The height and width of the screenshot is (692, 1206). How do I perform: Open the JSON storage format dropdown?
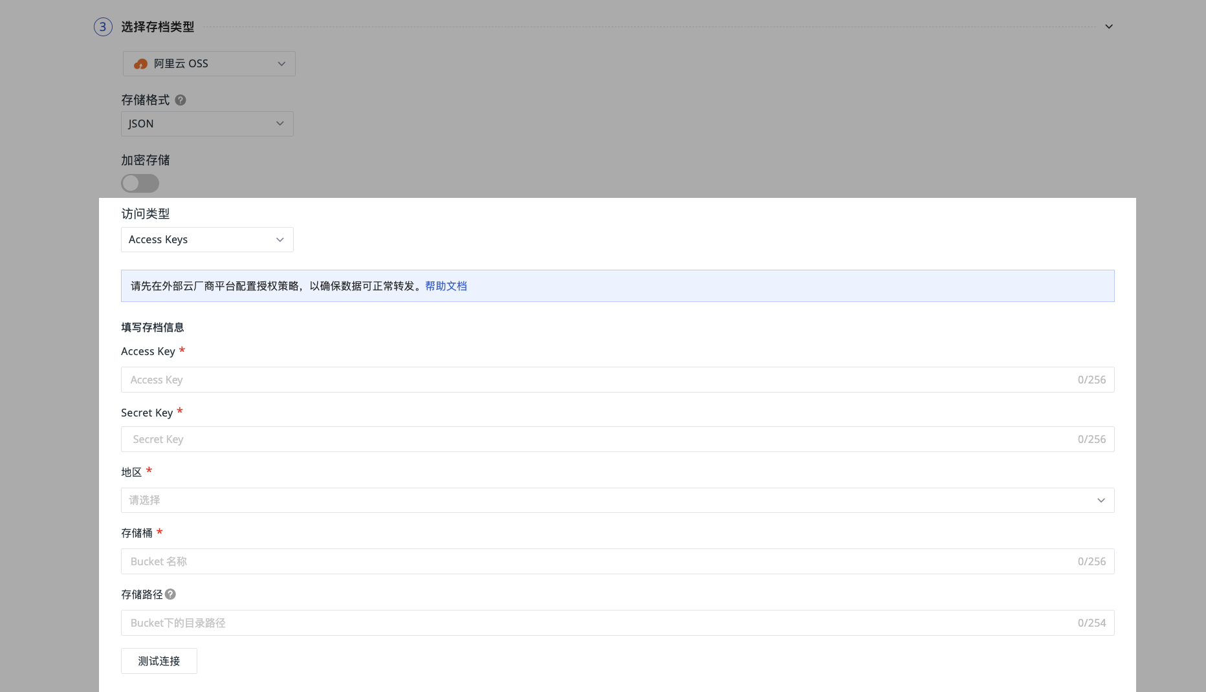tap(207, 124)
